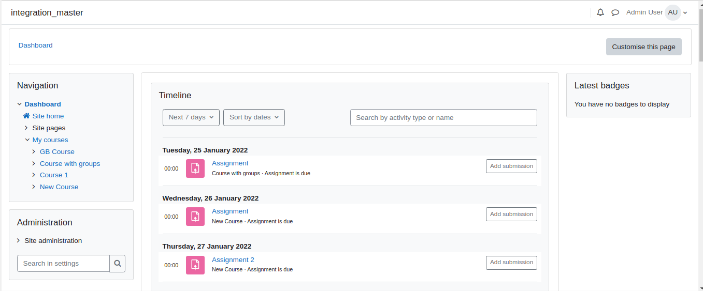
Task: Click the Site home house icon
Action: [x=26, y=116]
